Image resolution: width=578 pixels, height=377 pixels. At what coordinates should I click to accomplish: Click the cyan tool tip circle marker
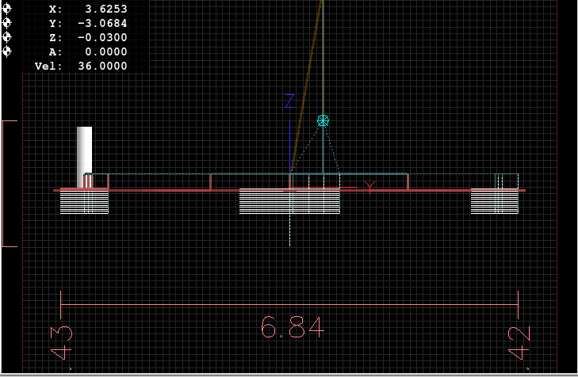click(323, 120)
